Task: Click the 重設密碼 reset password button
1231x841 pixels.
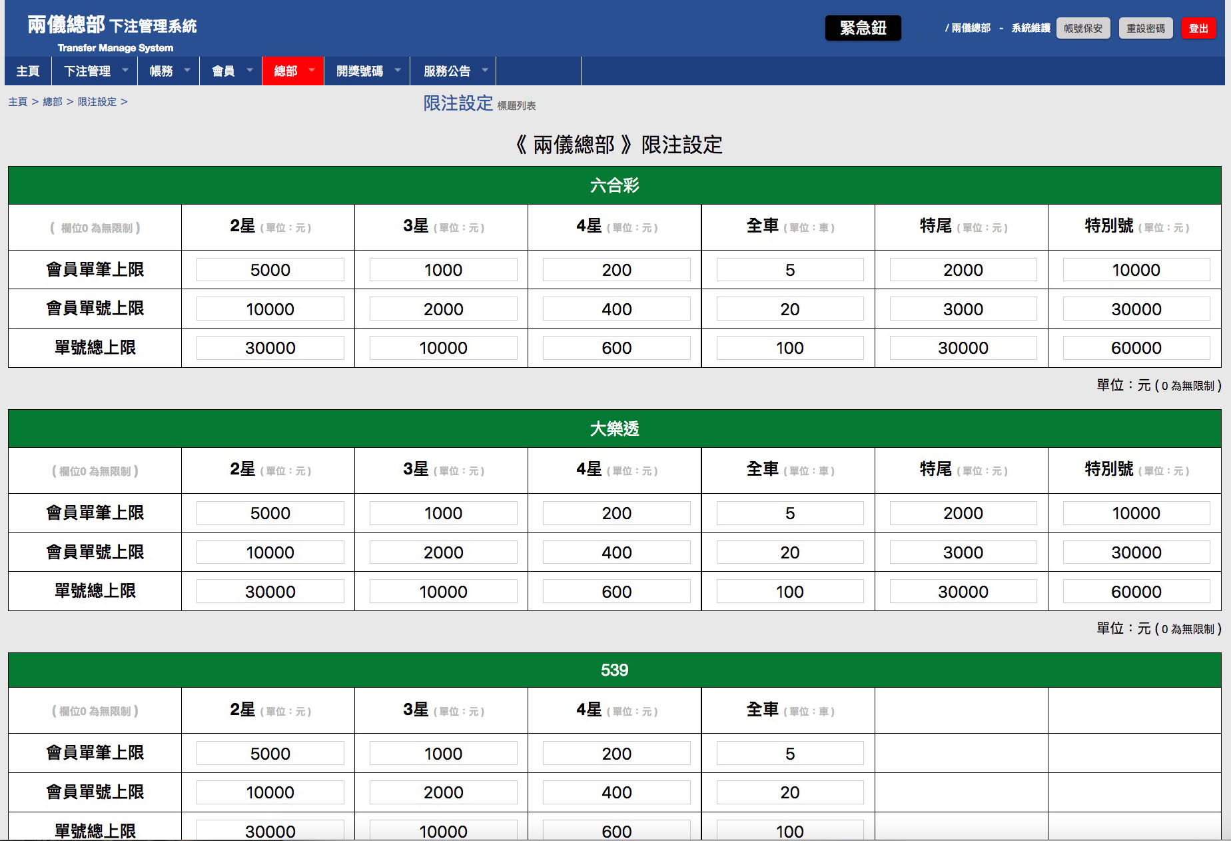Action: (1145, 28)
